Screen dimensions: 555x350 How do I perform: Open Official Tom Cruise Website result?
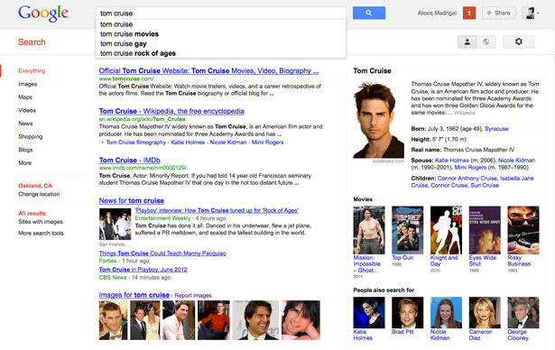click(x=208, y=70)
